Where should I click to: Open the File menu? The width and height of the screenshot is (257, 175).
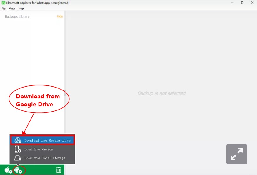(4, 9)
